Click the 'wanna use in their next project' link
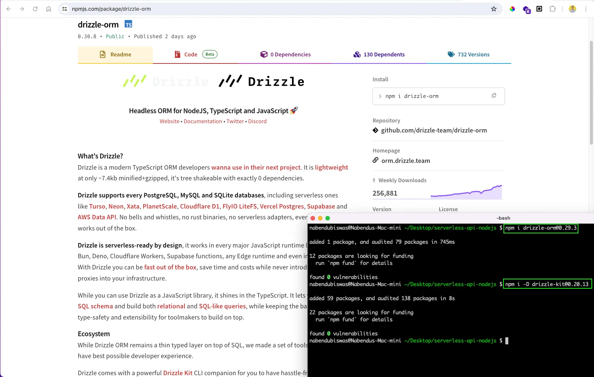The width and height of the screenshot is (594, 377). coord(256,167)
